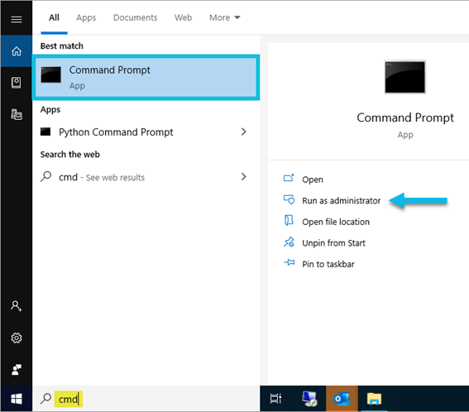Open File Explorer from the taskbar

point(374,399)
